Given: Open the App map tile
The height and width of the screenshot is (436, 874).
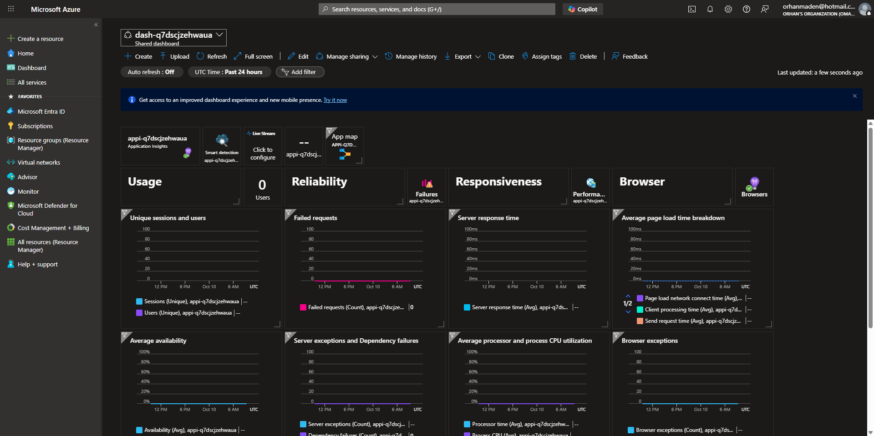Looking at the screenshot, I should click(344, 145).
